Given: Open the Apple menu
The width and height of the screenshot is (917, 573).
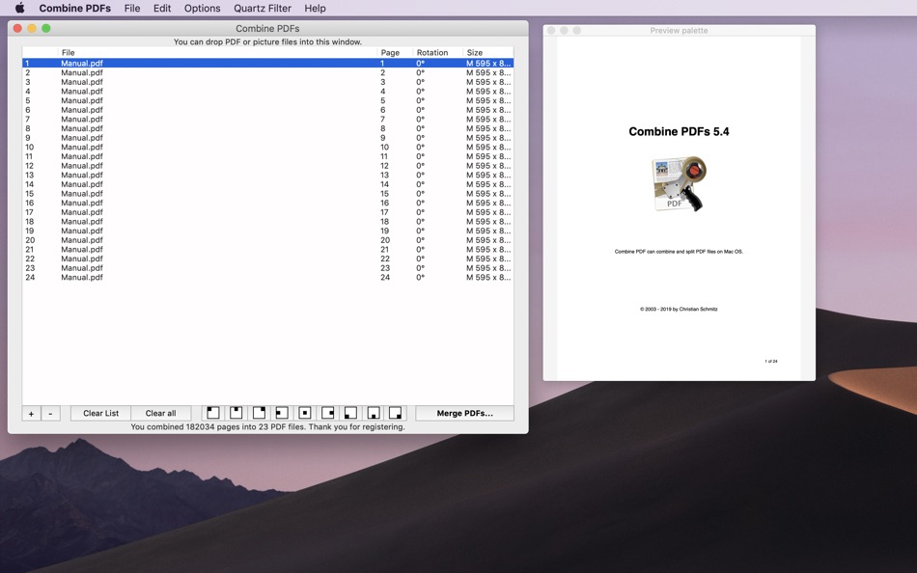Looking at the screenshot, I should 19,8.
